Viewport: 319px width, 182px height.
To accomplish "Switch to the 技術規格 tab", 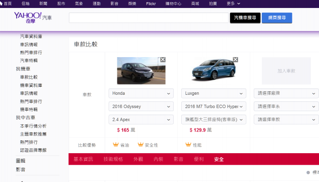I will coord(113,159).
